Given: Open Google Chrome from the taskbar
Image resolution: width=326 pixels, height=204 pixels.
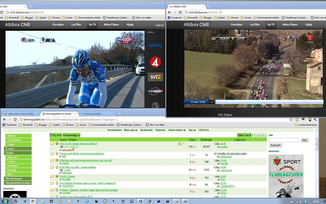Looking at the screenshot, I should [33, 201].
